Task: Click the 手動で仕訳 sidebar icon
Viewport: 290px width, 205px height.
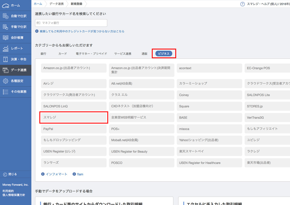Action: click(5, 27)
